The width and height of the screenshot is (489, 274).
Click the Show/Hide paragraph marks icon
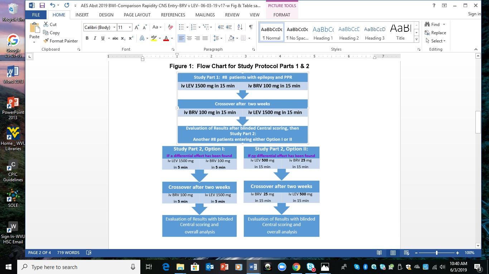click(x=251, y=27)
